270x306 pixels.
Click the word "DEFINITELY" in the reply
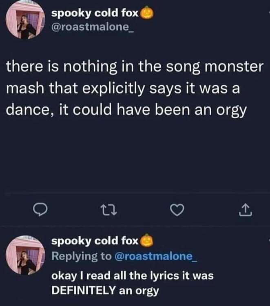point(84,291)
